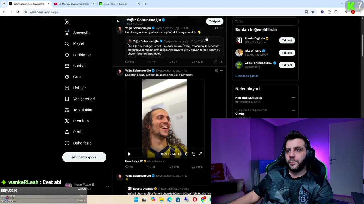Open lake of tears avatar
The height and width of the screenshot is (204, 364).
239,53
